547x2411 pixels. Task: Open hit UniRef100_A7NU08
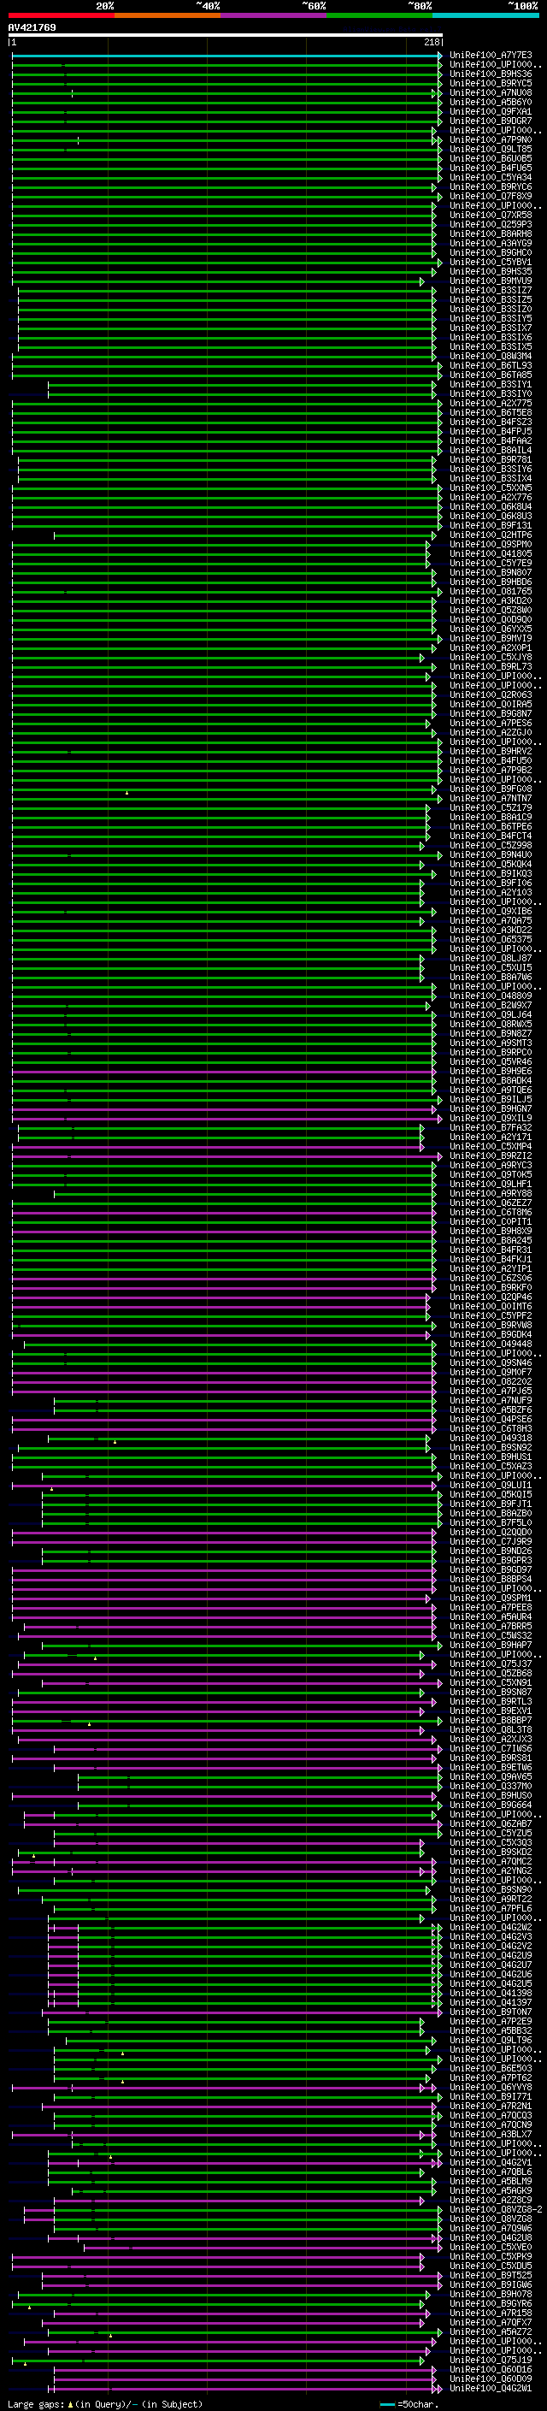click(x=491, y=92)
